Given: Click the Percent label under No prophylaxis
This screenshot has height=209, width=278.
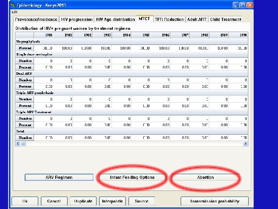Looking at the screenshot, I should [25, 48].
